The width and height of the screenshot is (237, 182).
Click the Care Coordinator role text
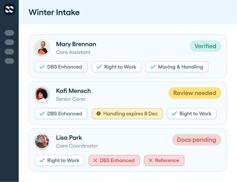[x=77, y=146]
